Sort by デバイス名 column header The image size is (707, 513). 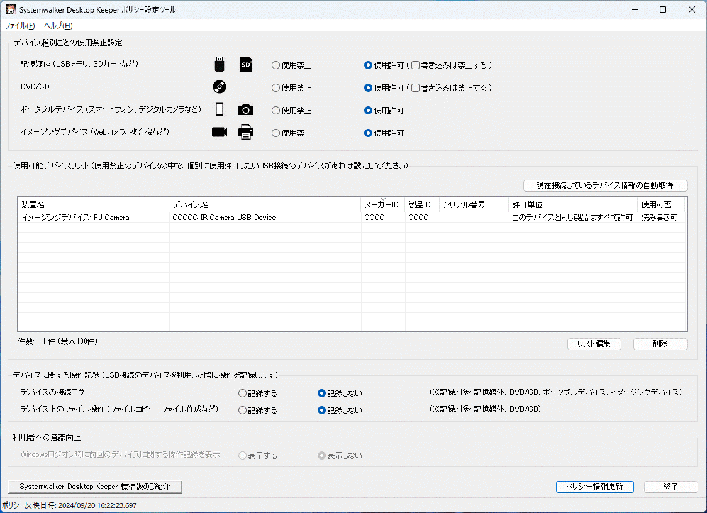pyautogui.click(x=265, y=205)
